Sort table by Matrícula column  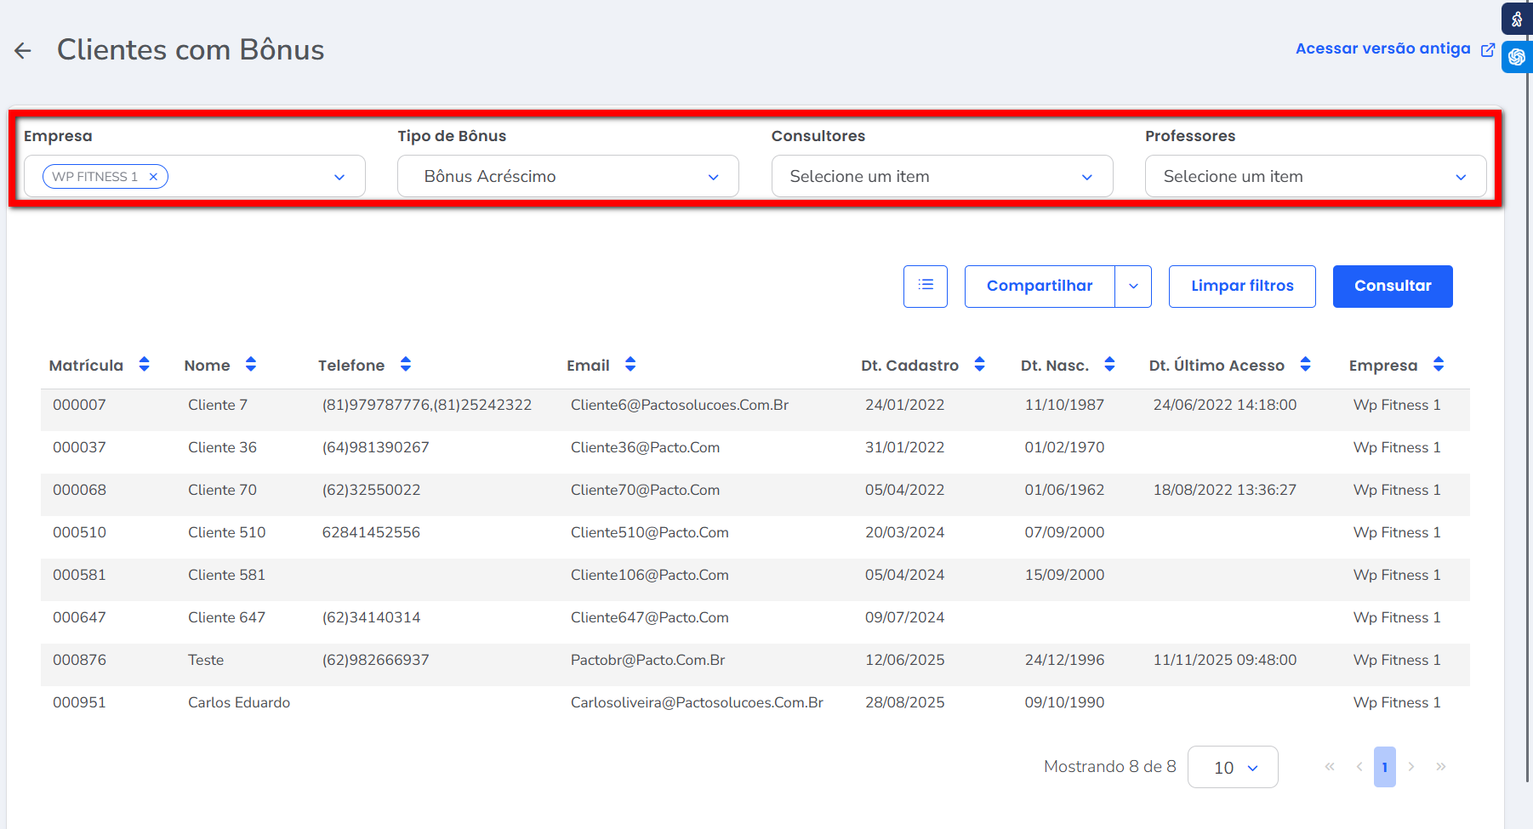coord(144,365)
